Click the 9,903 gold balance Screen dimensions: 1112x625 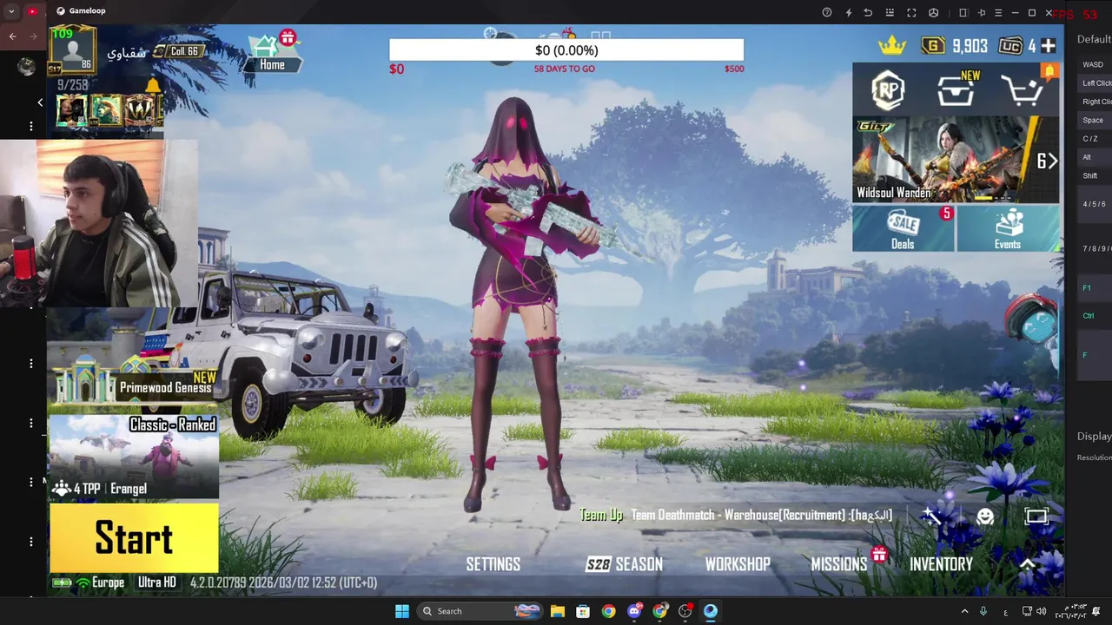tap(970, 46)
